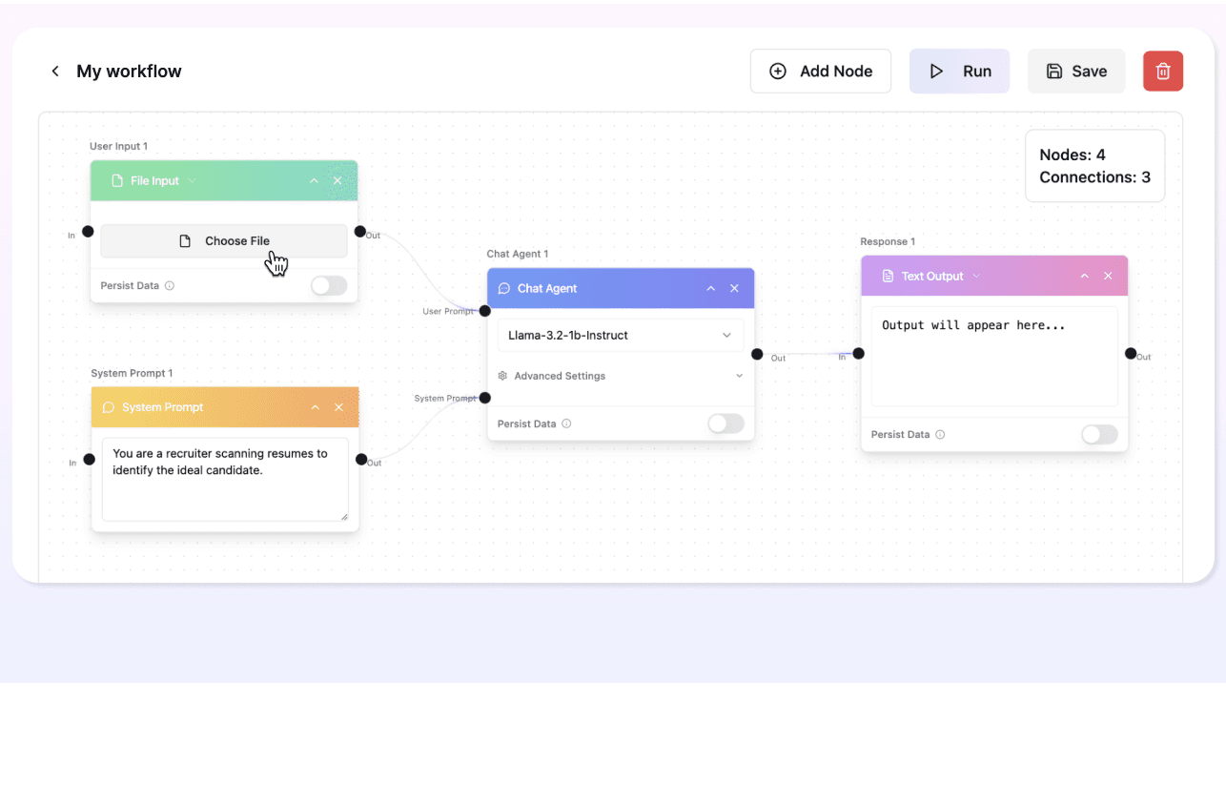
Task: Click the back arrow beside My workflow
Action: 54,71
